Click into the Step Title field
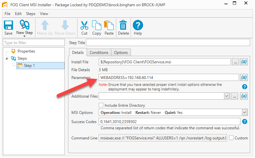This screenshot has width=255, height=158. click(x=168, y=42)
